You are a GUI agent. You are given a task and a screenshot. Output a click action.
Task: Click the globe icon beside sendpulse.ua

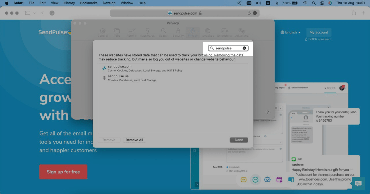tap(104, 78)
